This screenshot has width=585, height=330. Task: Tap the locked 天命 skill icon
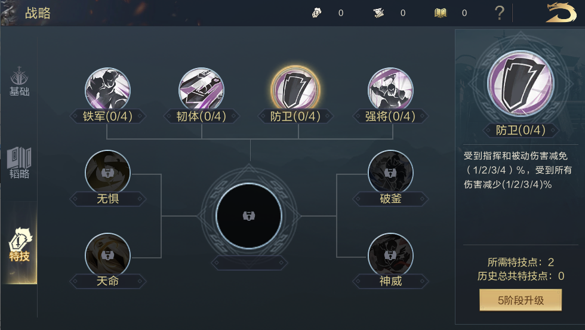[107, 255]
